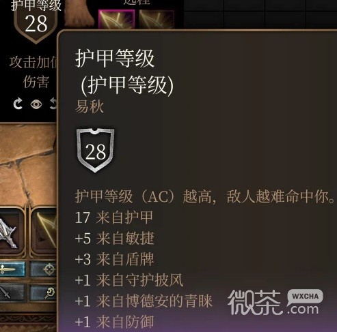Viewport: 337px width, 332px height.
Task: Toggle the eye visibility icon
Action: pos(36,104)
